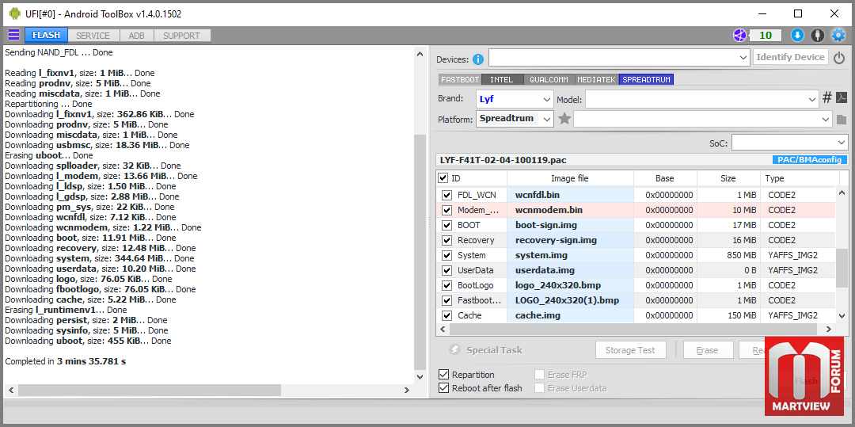The image size is (855, 427).
Task: Click the partition table vertical scrollbar
Action: pos(842,267)
